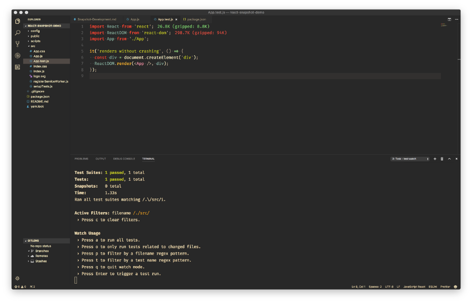Open index.js in the explorer

pos(39,71)
